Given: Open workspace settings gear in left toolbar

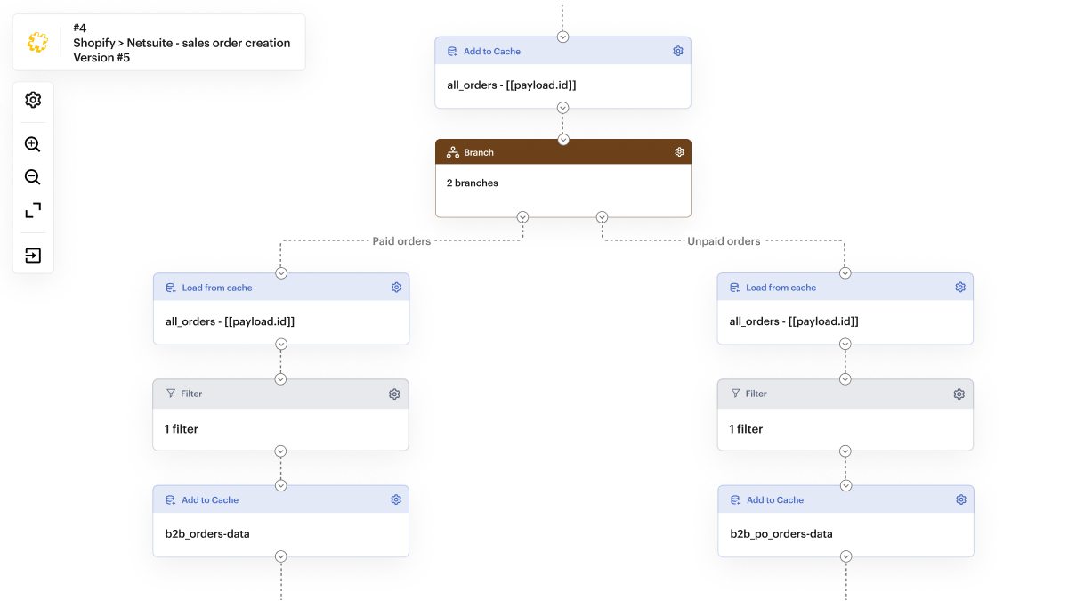Looking at the screenshot, I should (32, 100).
